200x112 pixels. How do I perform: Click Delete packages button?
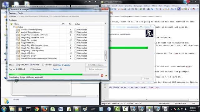point(96,69)
